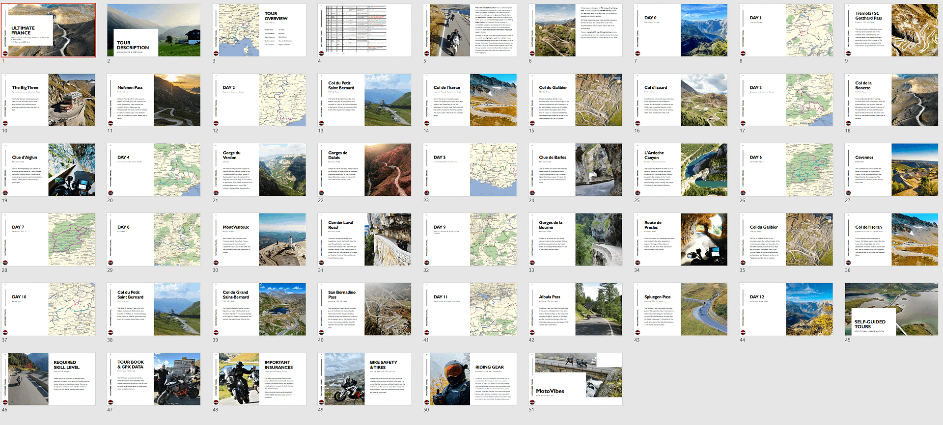Select the Riding Gear slide
The height and width of the screenshot is (425, 943).
pyautogui.click(x=470, y=379)
